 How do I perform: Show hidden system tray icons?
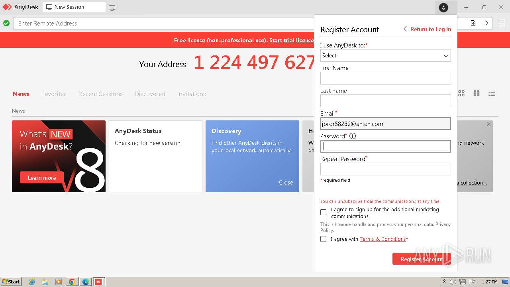pos(444,282)
